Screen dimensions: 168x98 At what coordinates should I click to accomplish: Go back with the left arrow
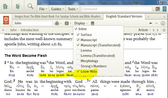pyautogui.click(x=151, y=23)
